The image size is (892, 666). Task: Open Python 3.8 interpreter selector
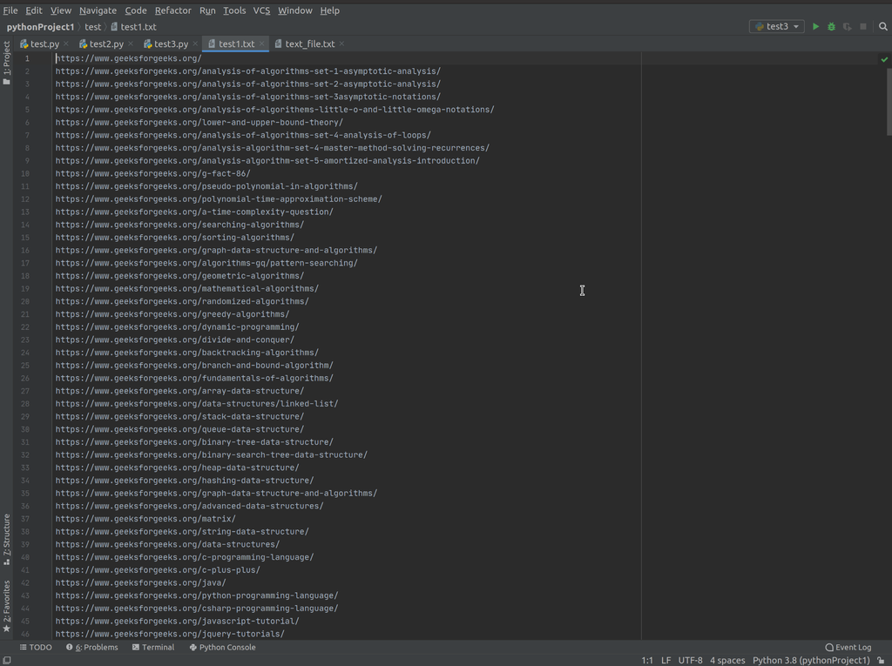pyautogui.click(x=811, y=660)
